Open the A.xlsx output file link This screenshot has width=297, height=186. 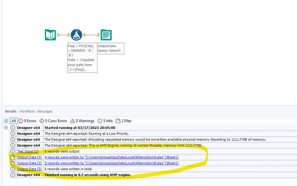[x=112, y=157]
